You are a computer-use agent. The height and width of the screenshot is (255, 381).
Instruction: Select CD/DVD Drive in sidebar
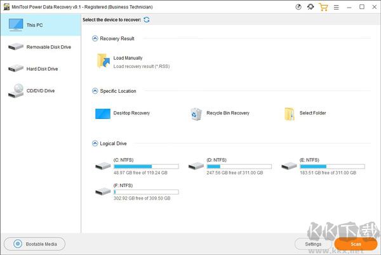41,91
